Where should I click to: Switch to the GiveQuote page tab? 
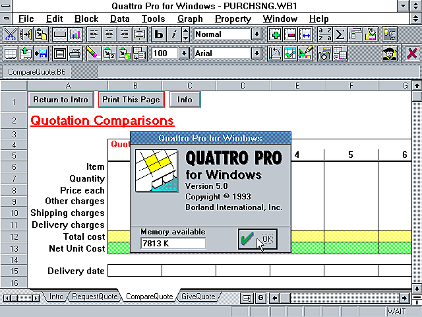point(198,297)
